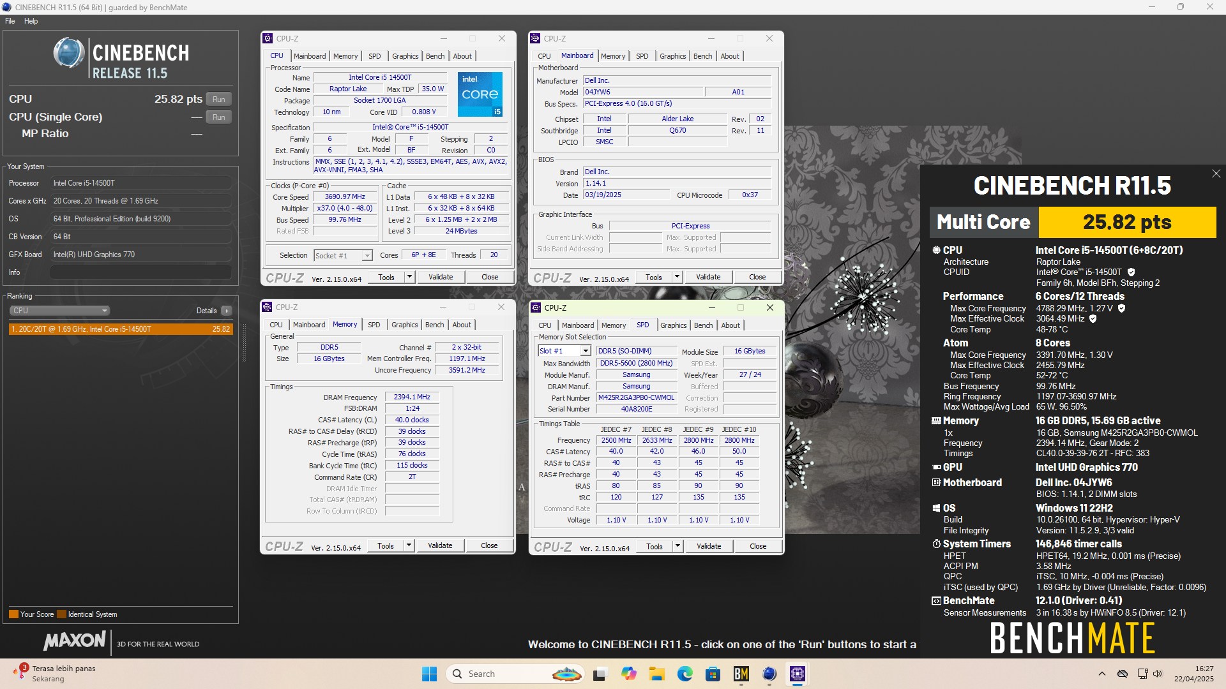
Task: Click verified shield beside CPUID value
Action: [x=1131, y=272]
